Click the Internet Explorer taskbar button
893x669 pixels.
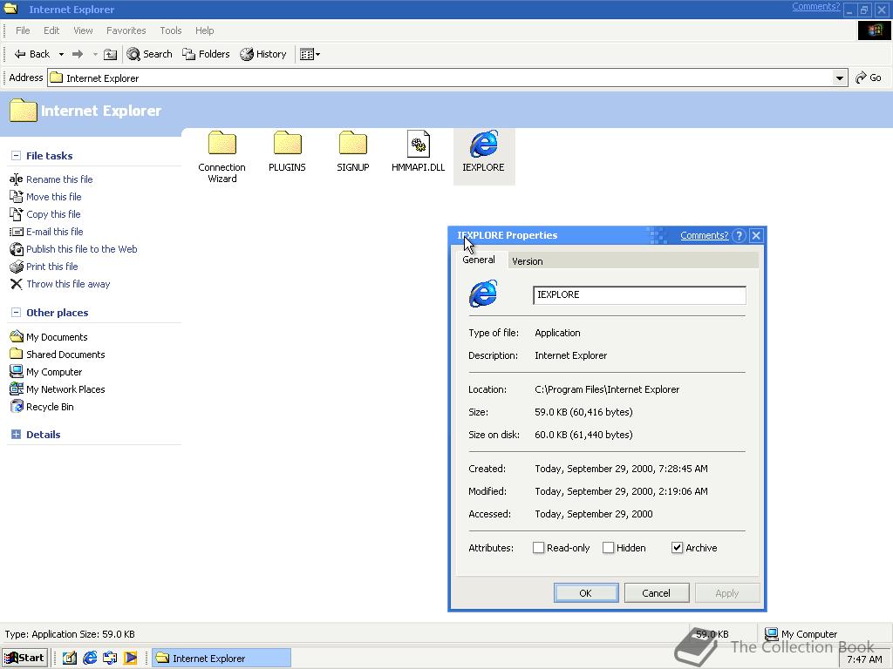222,659
